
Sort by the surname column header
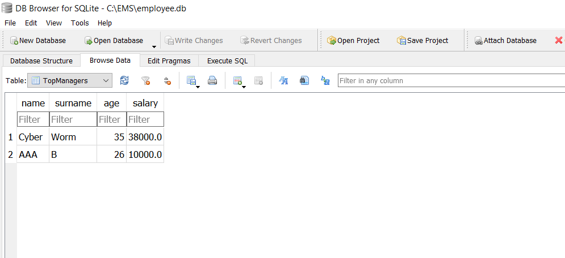[73, 103]
